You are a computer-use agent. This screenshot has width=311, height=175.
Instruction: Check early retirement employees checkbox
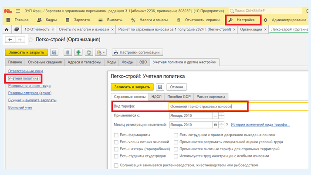click(176, 135)
